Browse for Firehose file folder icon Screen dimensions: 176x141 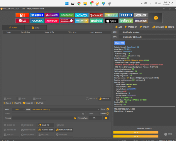(x=83, y=114)
